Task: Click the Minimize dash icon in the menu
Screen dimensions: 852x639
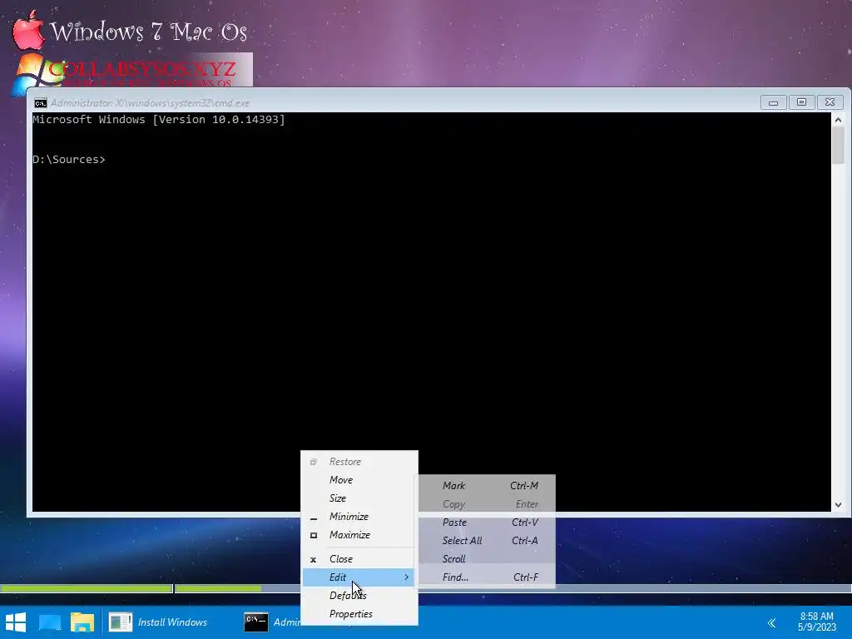Action: click(314, 519)
